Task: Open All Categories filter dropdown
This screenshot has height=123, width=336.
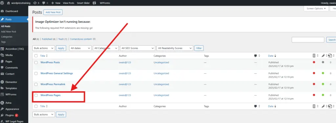Action: click(x=106, y=48)
